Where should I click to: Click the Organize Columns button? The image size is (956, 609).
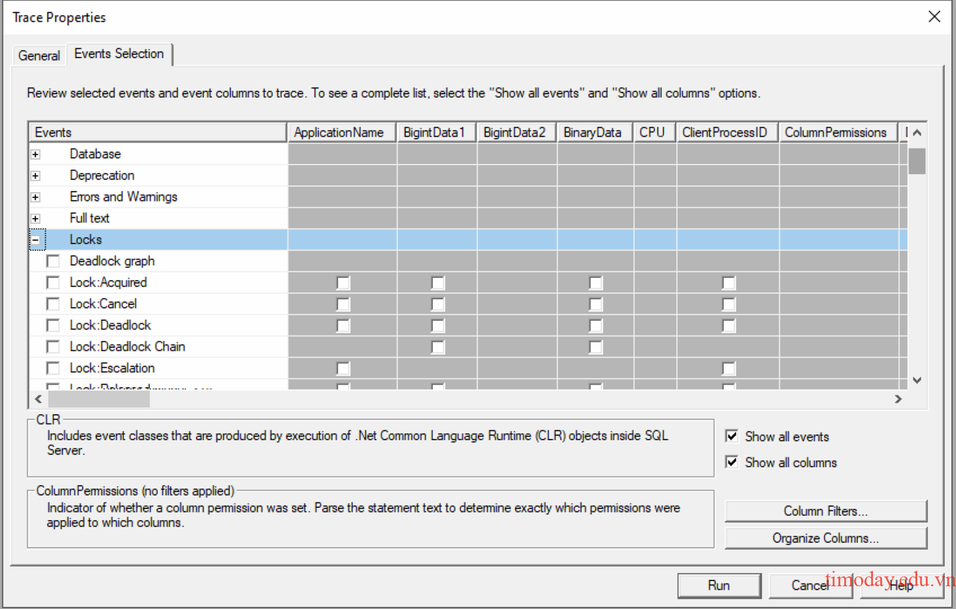click(x=825, y=538)
